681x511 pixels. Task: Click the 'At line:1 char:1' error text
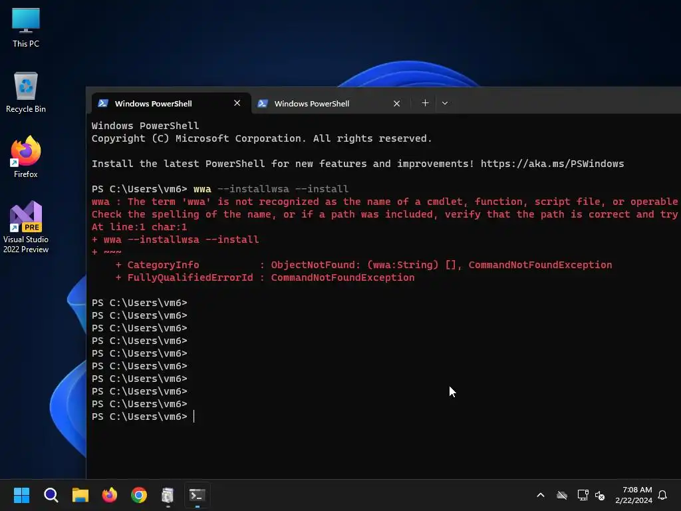(140, 227)
